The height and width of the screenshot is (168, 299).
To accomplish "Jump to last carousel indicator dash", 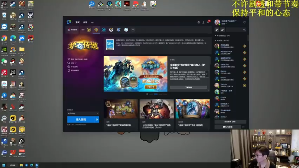I will (x=165, y=94).
